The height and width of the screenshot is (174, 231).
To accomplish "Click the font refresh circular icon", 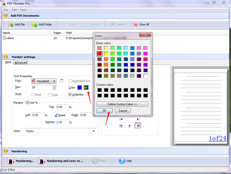I will click(62, 81).
